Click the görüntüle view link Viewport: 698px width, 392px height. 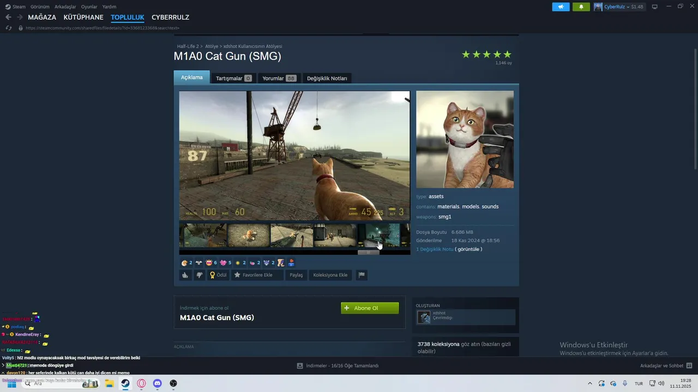click(468, 249)
